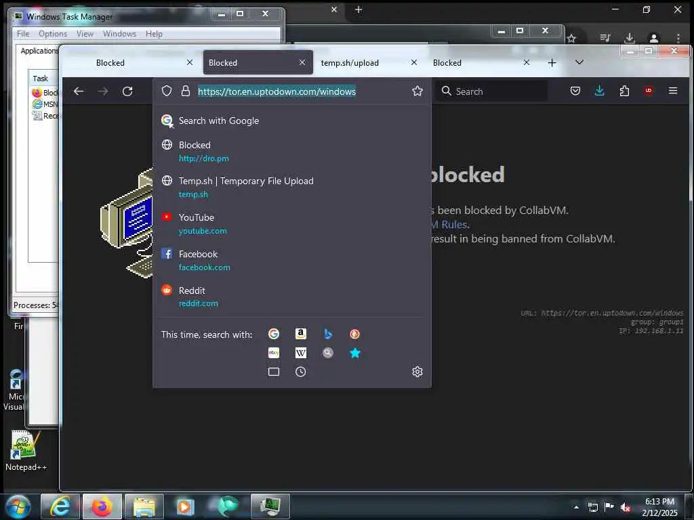Image resolution: width=694 pixels, height=520 pixels.
Task: Switch to the temp.sh/upload tab
Action: (369, 63)
